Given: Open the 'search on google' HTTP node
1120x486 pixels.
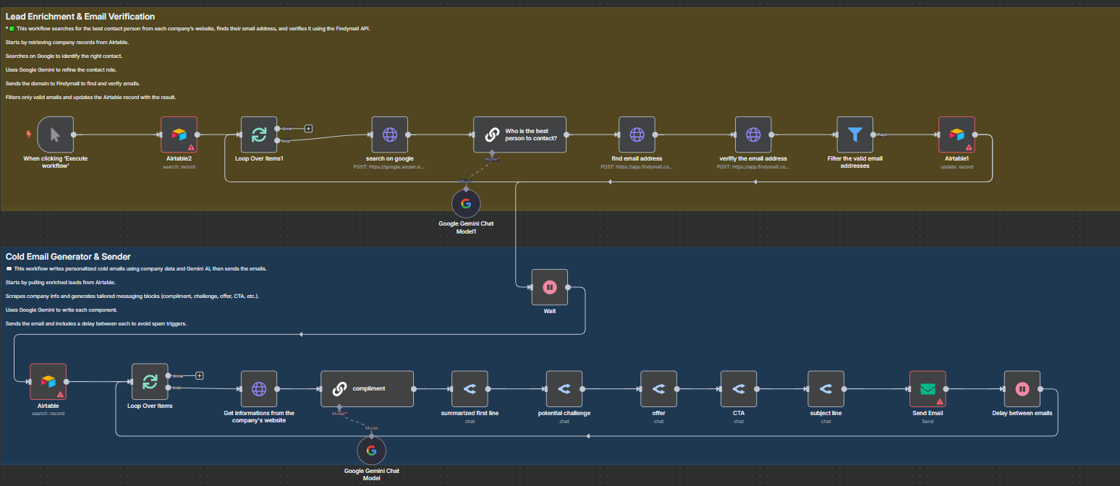Looking at the screenshot, I should click(x=390, y=135).
